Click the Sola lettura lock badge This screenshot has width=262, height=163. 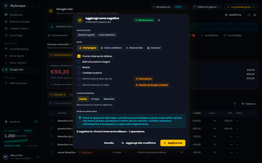pos(144,79)
